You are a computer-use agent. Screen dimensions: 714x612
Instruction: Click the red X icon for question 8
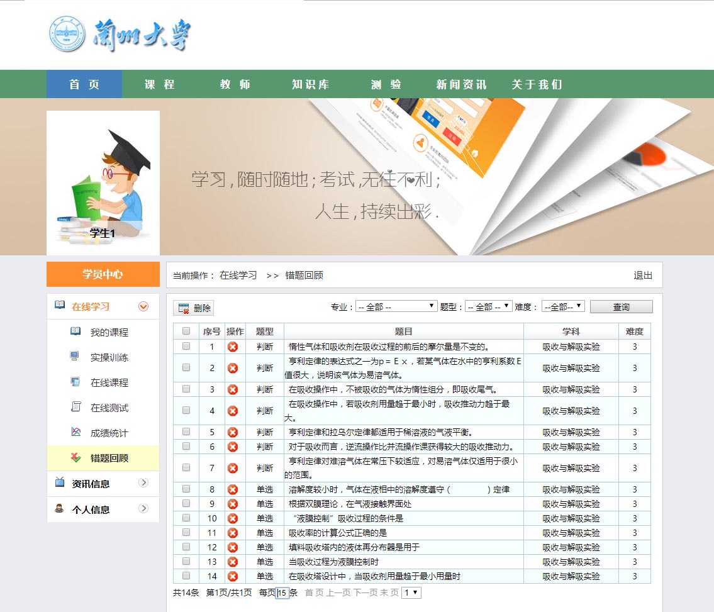click(x=233, y=489)
